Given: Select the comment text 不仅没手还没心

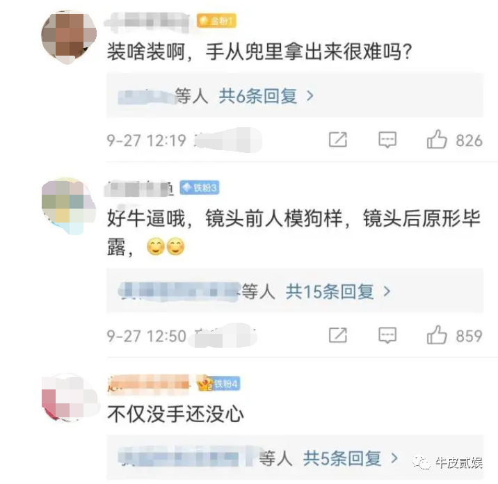Looking at the screenshot, I should pyautogui.click(x=176, y=414).
